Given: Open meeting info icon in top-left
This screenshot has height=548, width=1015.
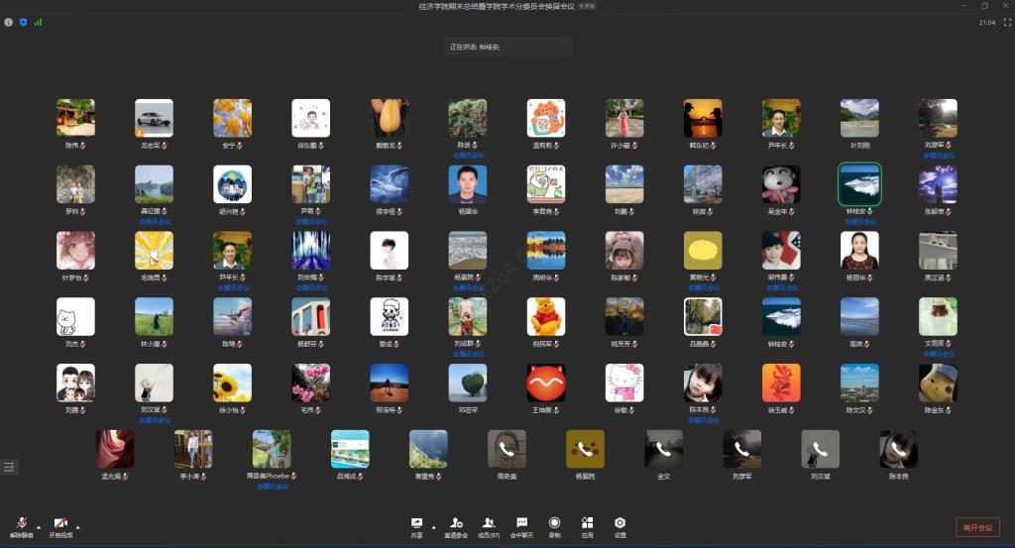Looking at the screenshot, I should [9, 21].
